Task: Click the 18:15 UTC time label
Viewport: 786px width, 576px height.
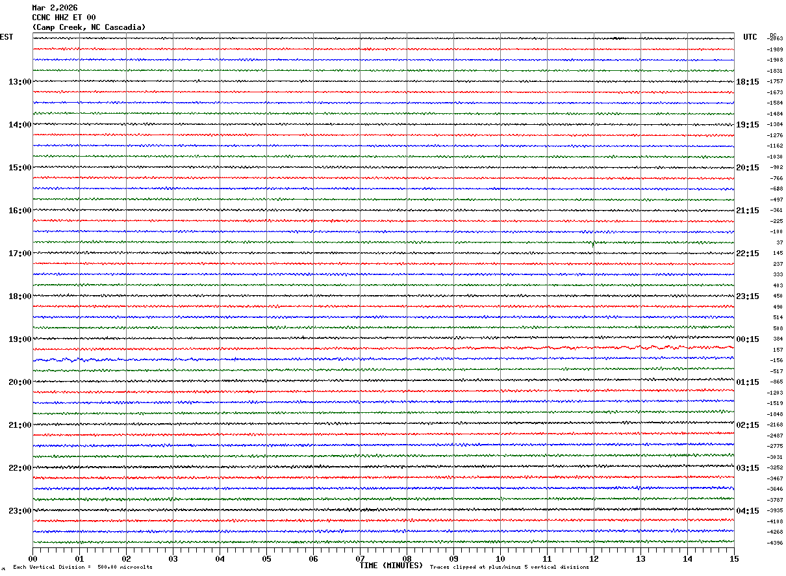Action: pos(748,82)
